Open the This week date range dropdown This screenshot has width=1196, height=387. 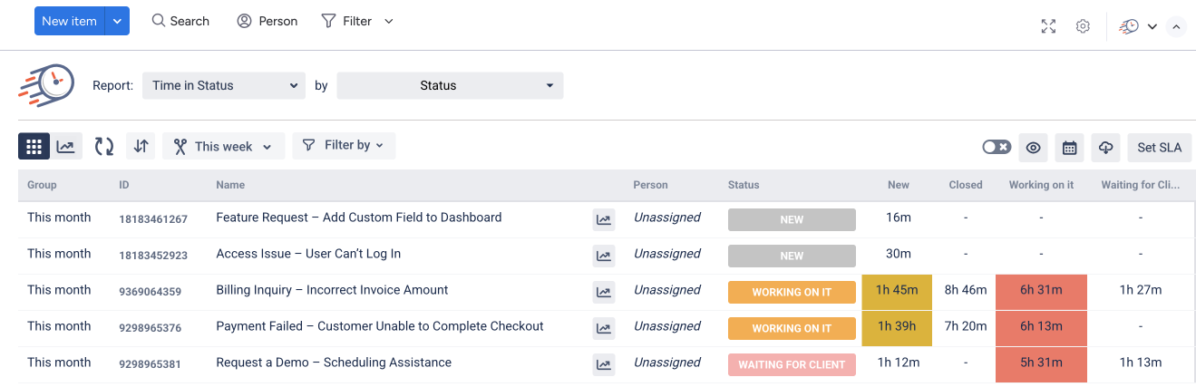tap(223, 146)
